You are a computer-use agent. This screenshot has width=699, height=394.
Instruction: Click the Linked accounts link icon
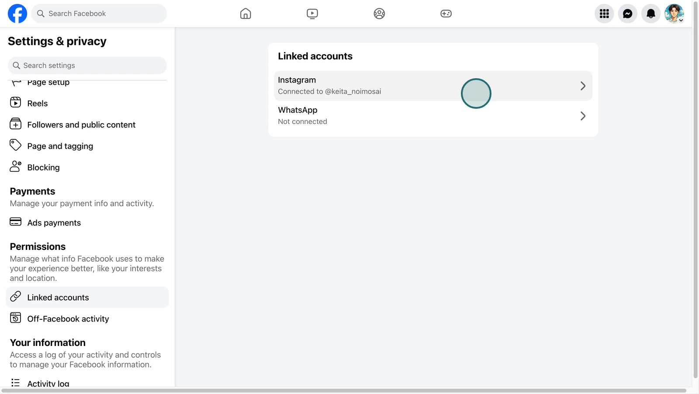15,297
